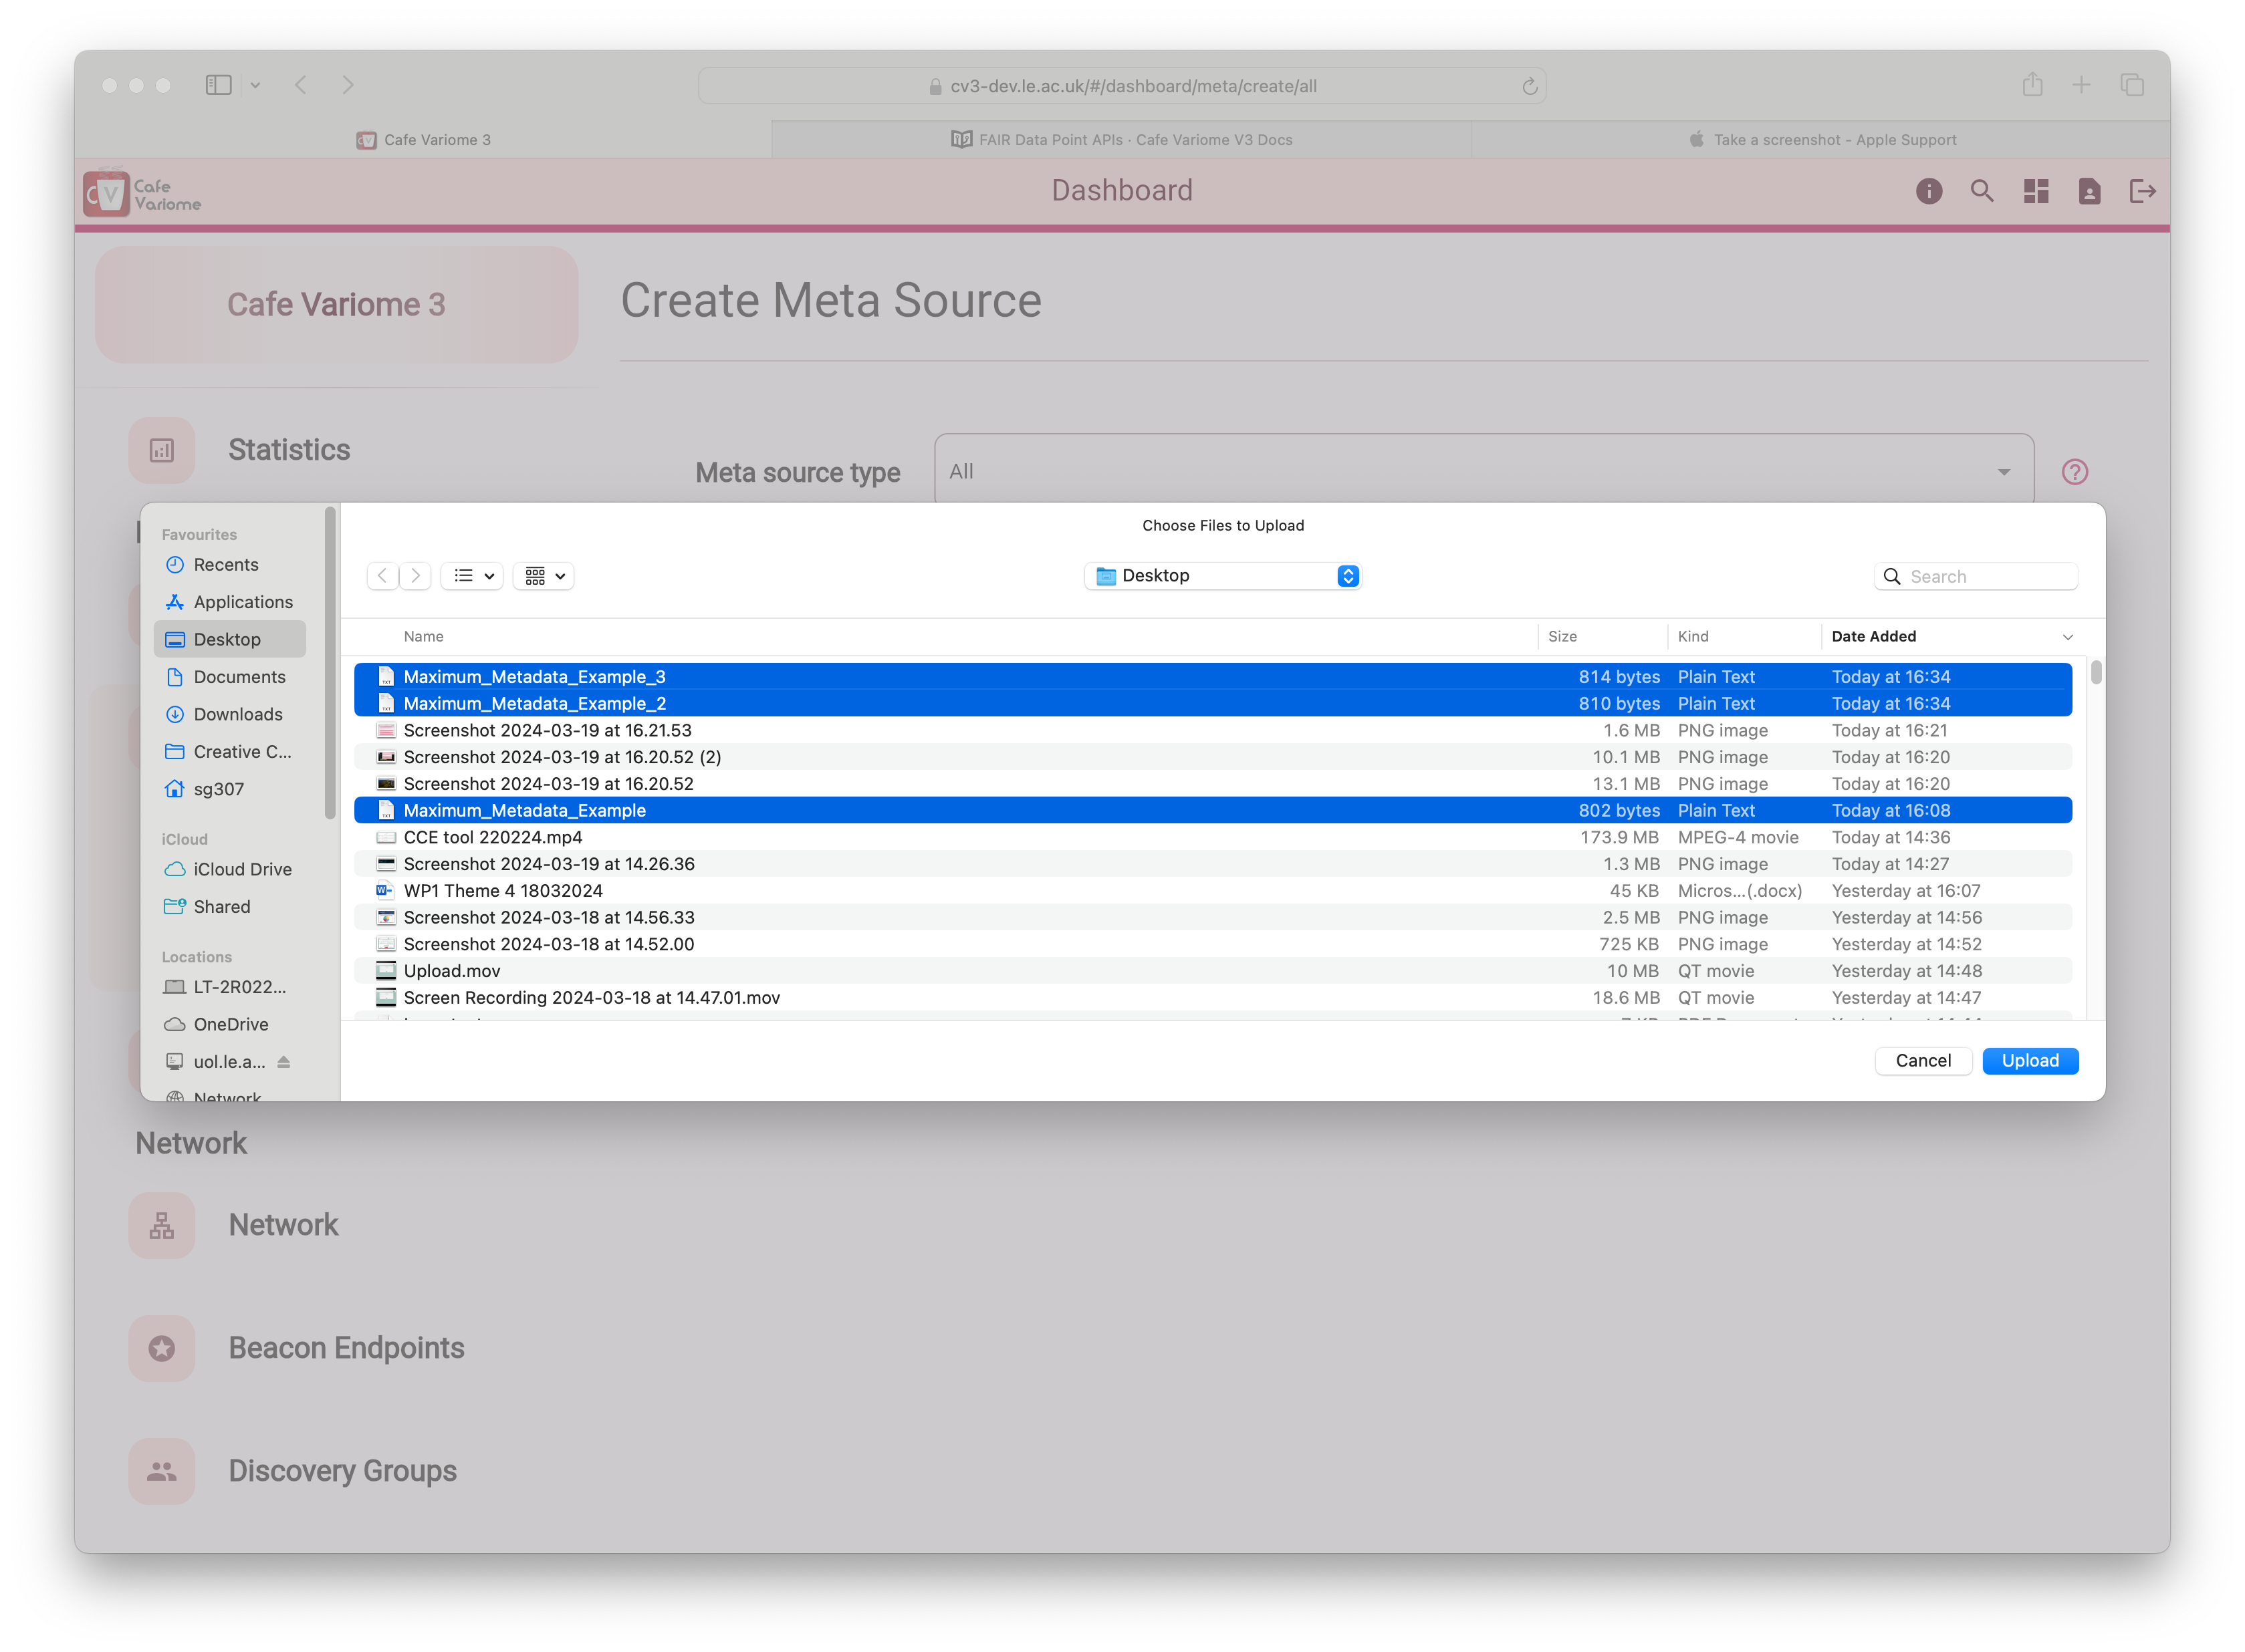Select Upload.mov file
Image resolution: width=2245 pixels, height=1652 pixels.
(1213, 971)
